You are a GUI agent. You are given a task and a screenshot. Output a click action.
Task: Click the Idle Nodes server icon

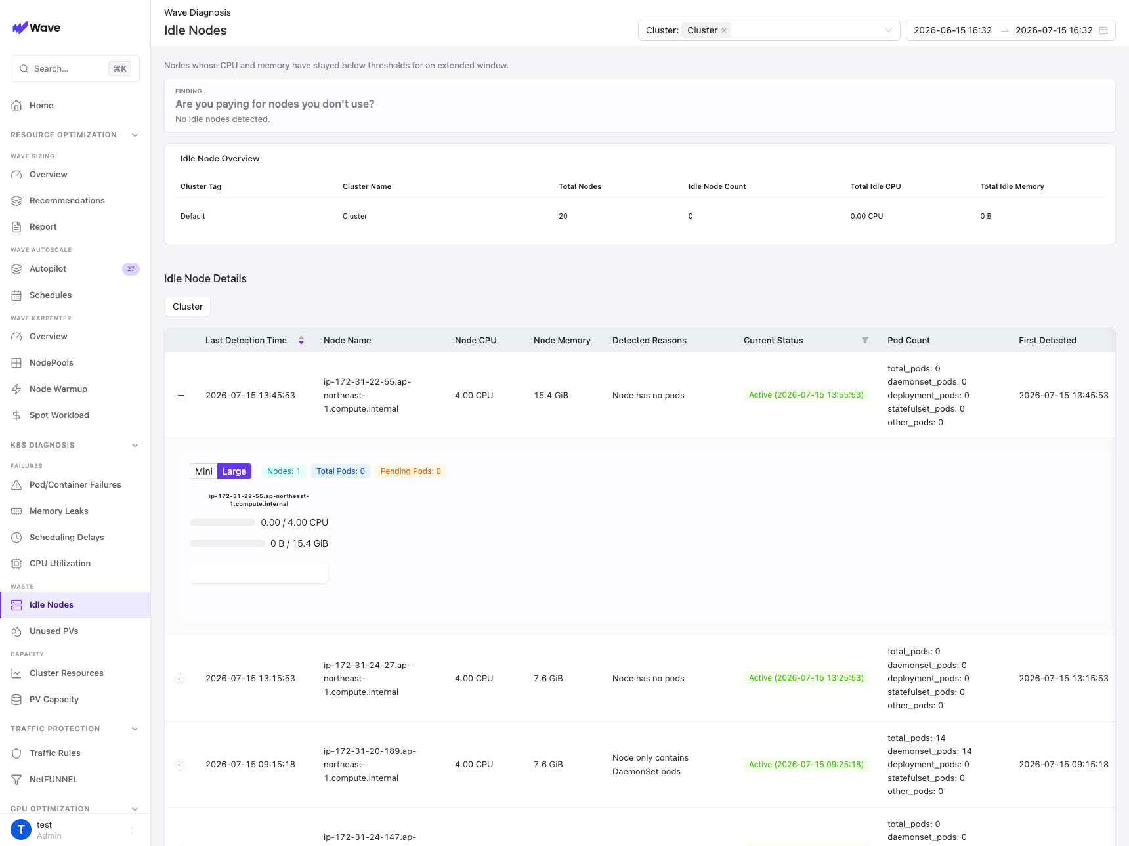pyautogui.click(x=16, y=605)
